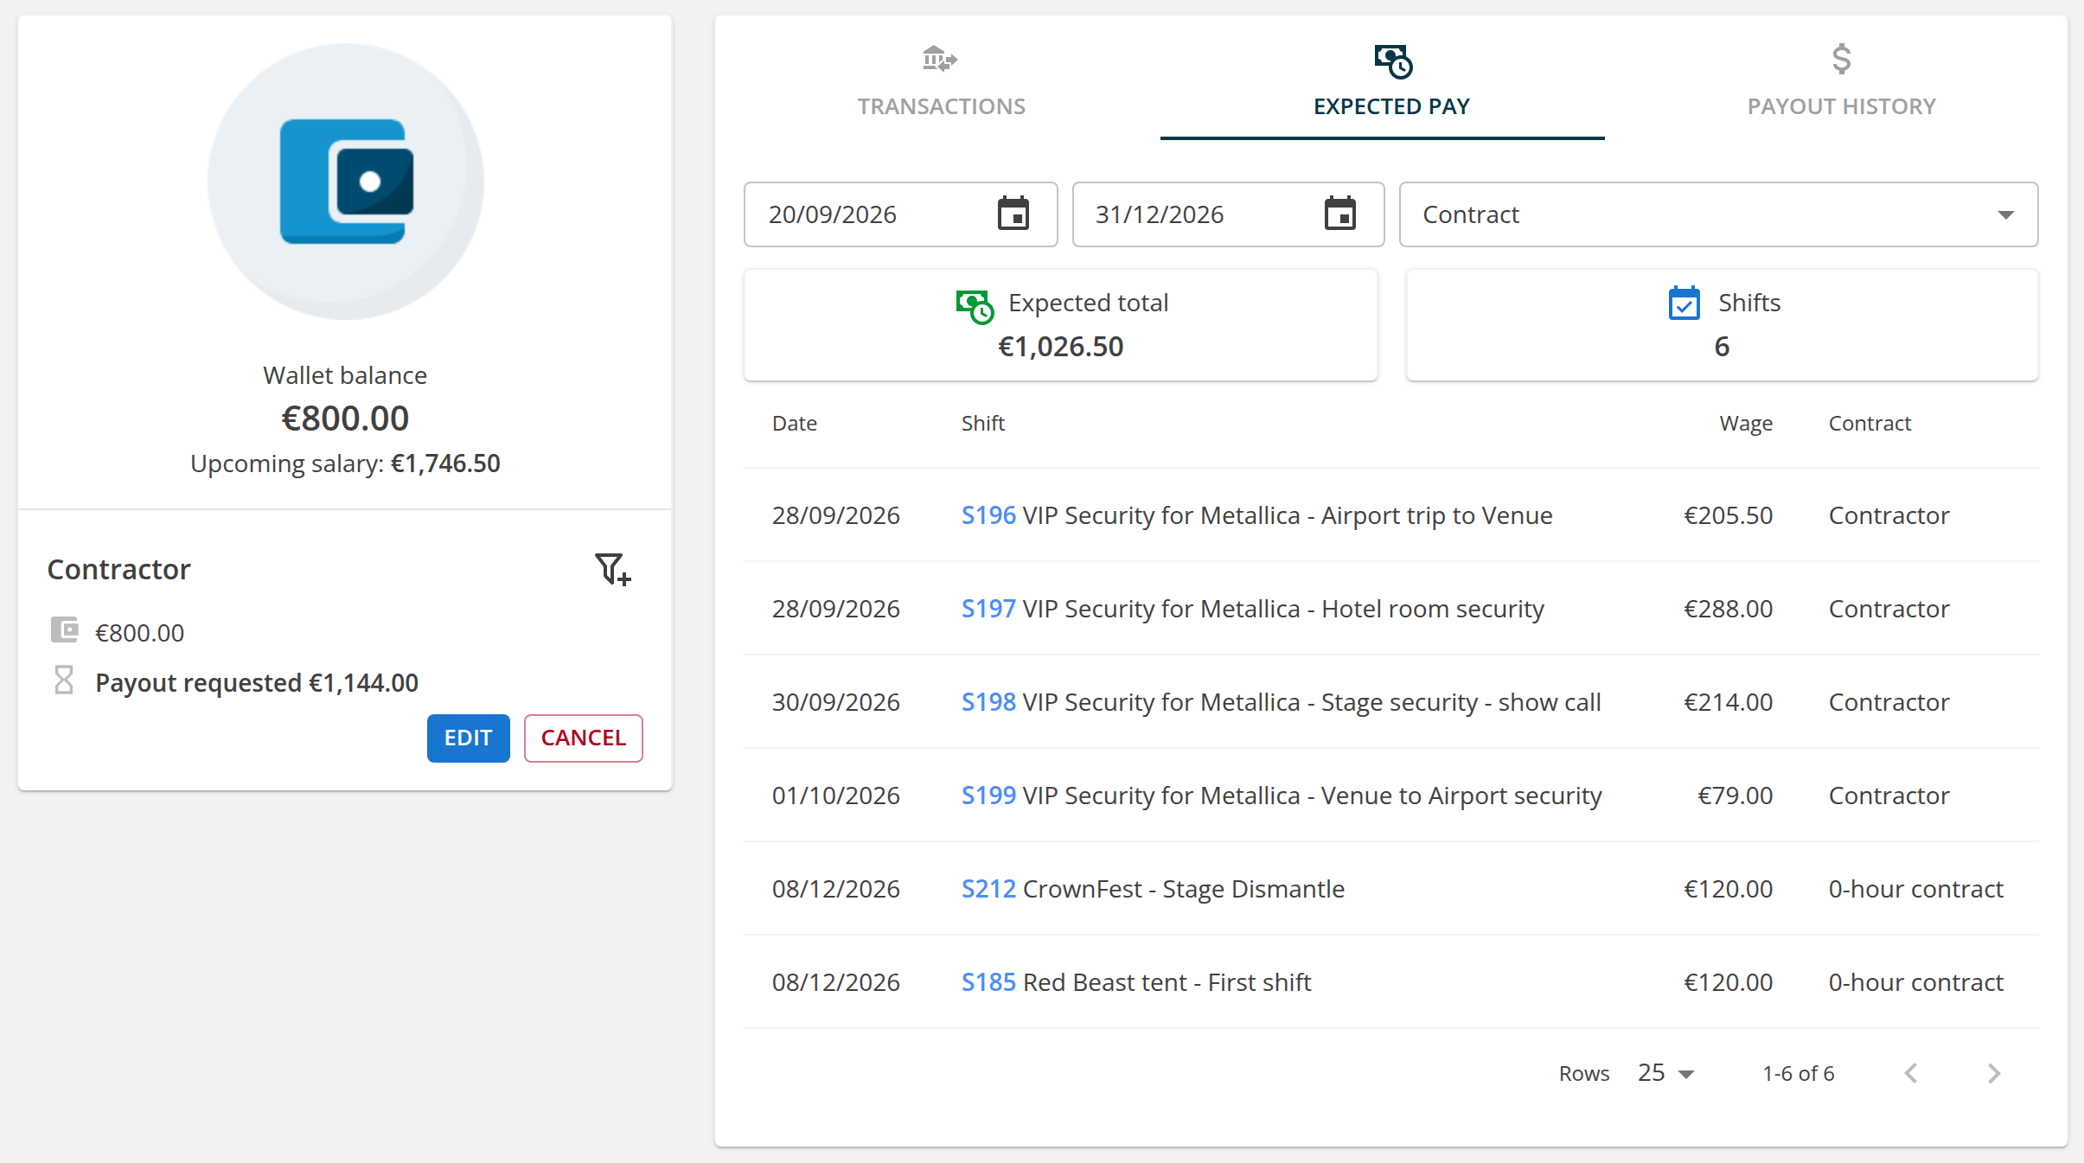Click the Date column header
This screenshot has height=1163, width=2084.
point(794,423)
